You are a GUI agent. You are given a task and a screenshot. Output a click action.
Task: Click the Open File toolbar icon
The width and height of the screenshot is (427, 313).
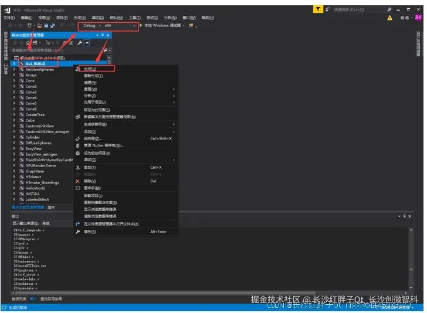tap(40, 26)
